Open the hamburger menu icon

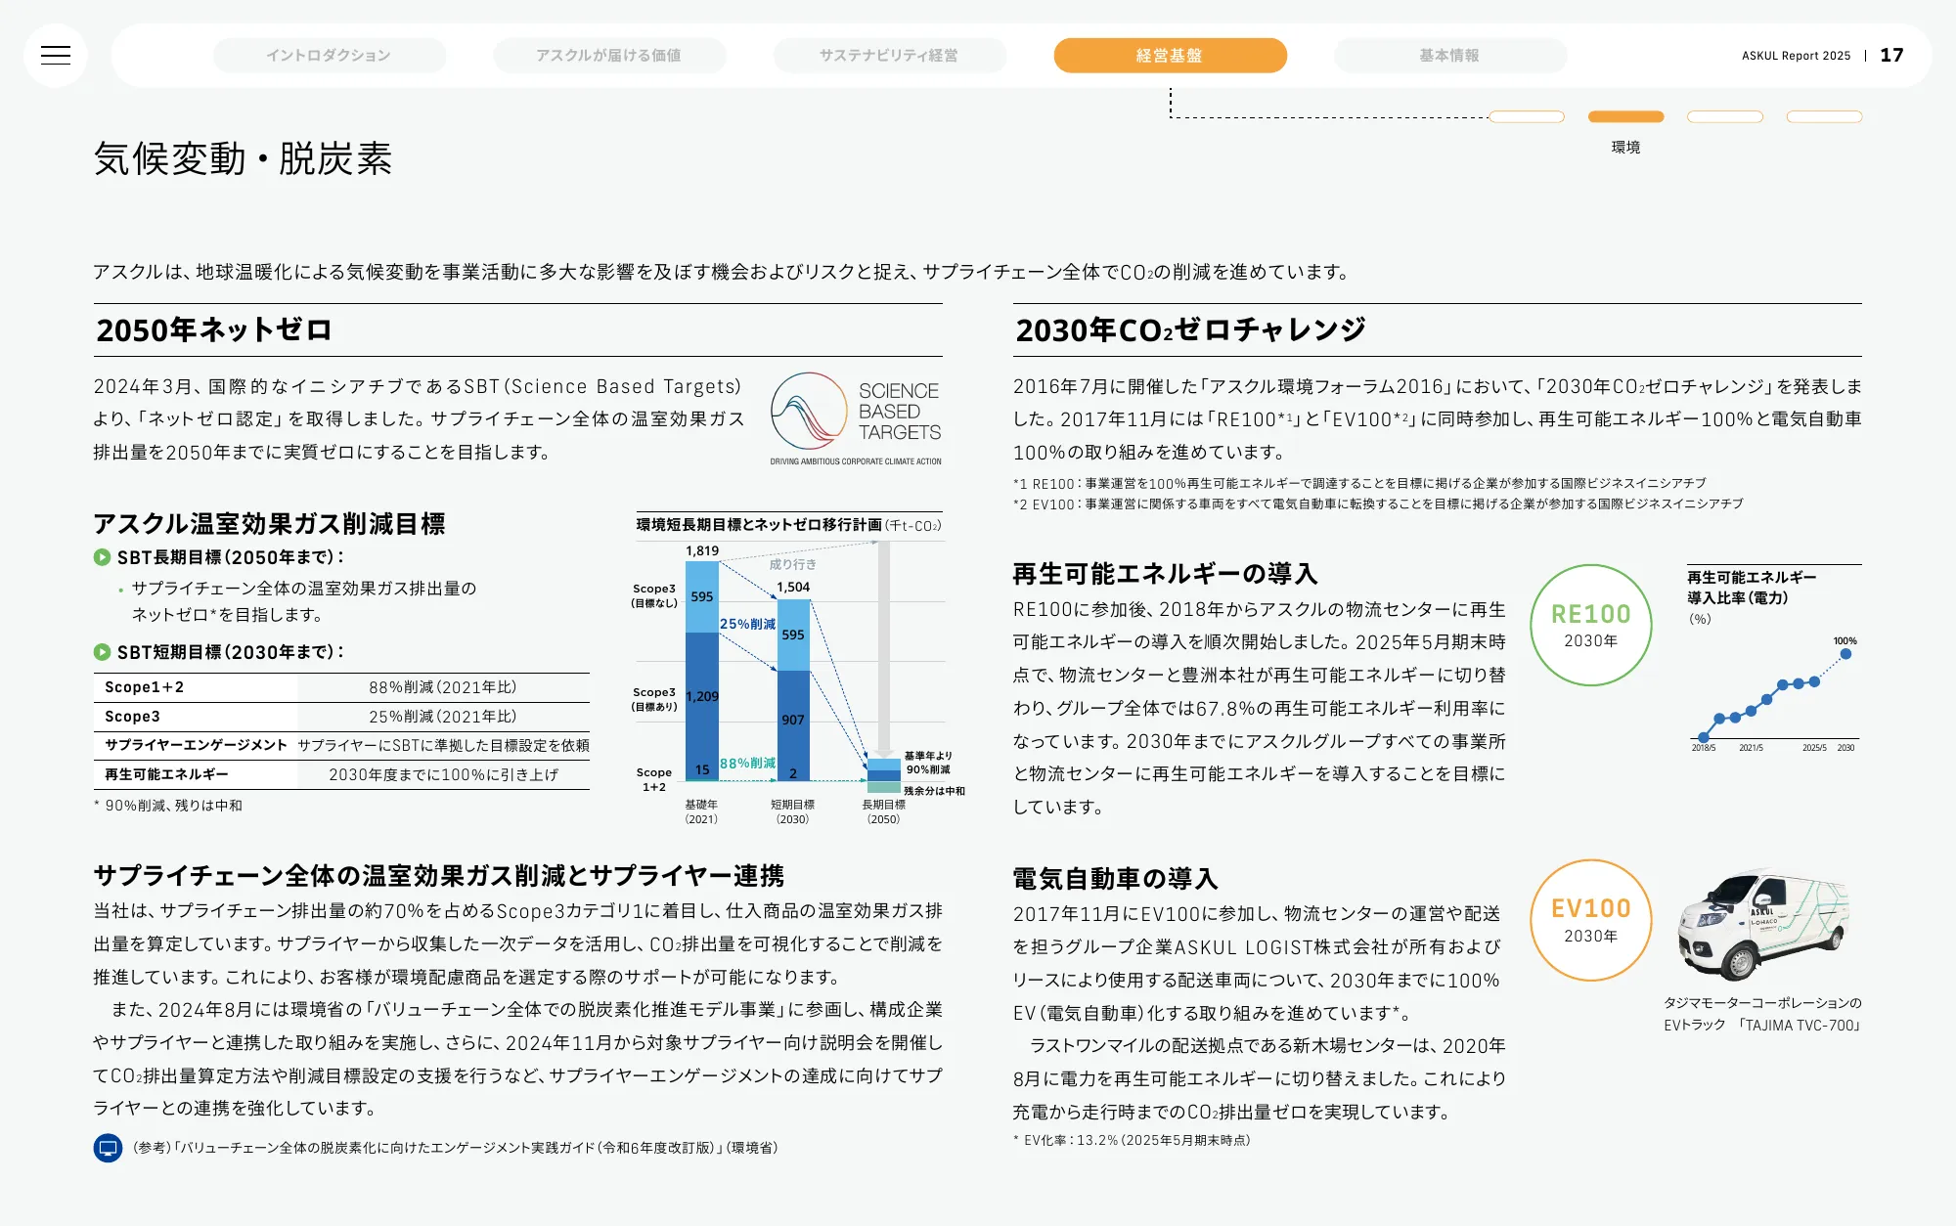(56, 56)
